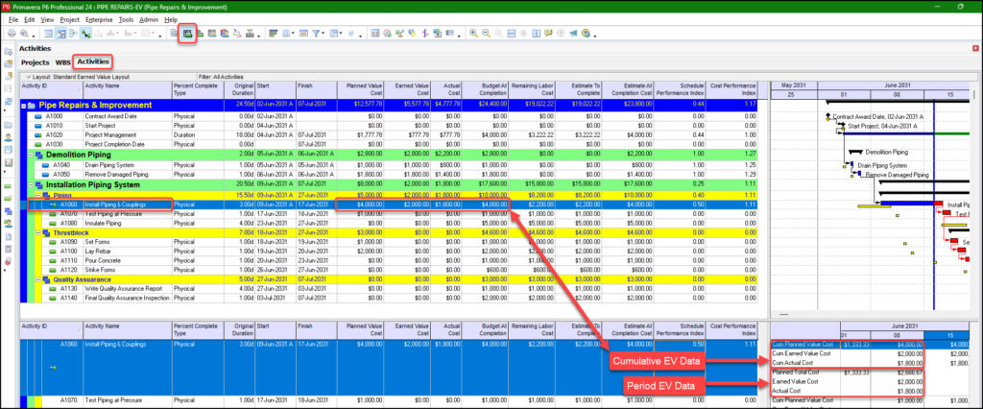
Task: Click the green Activities icon in the sidebar
Action: 8,186
